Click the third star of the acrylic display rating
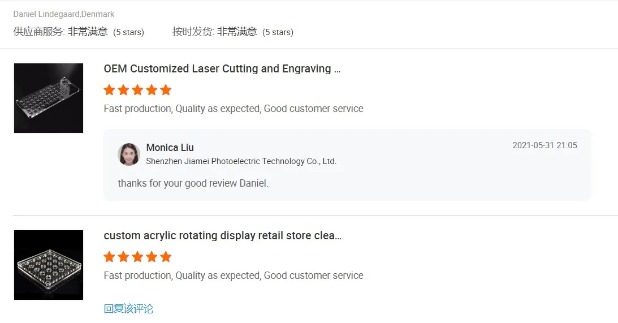 point(137,257)
